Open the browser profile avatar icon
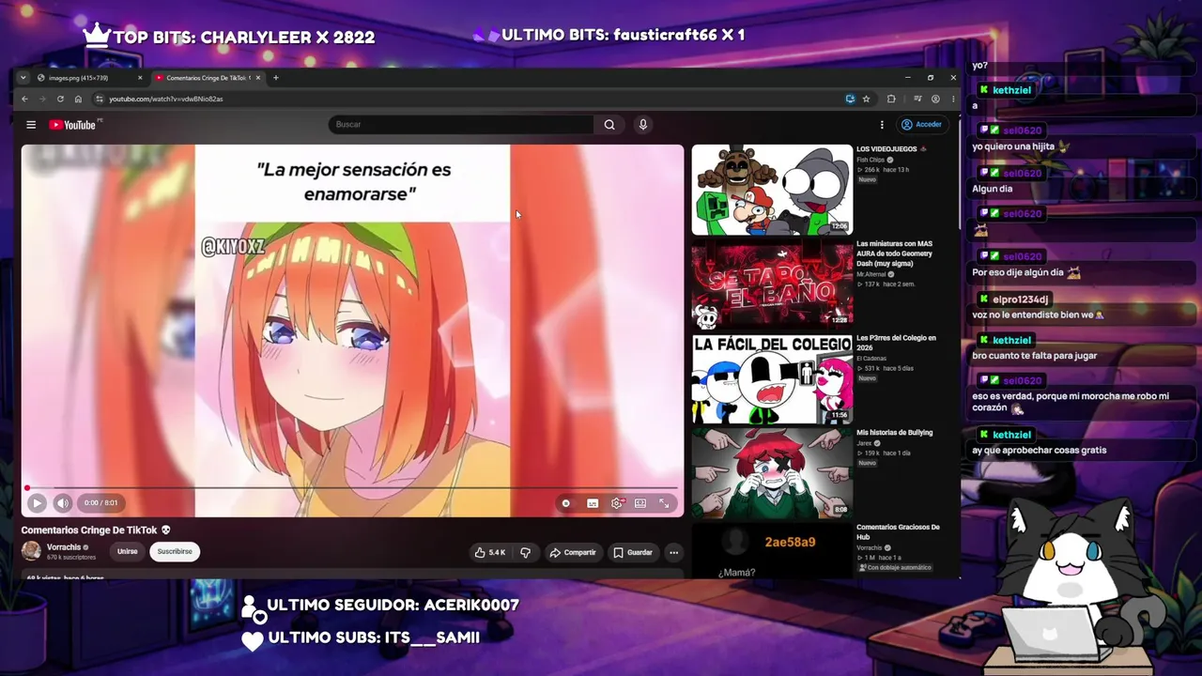The width and height of the screenshot is (1202, 676). click(x=935, y=100)
